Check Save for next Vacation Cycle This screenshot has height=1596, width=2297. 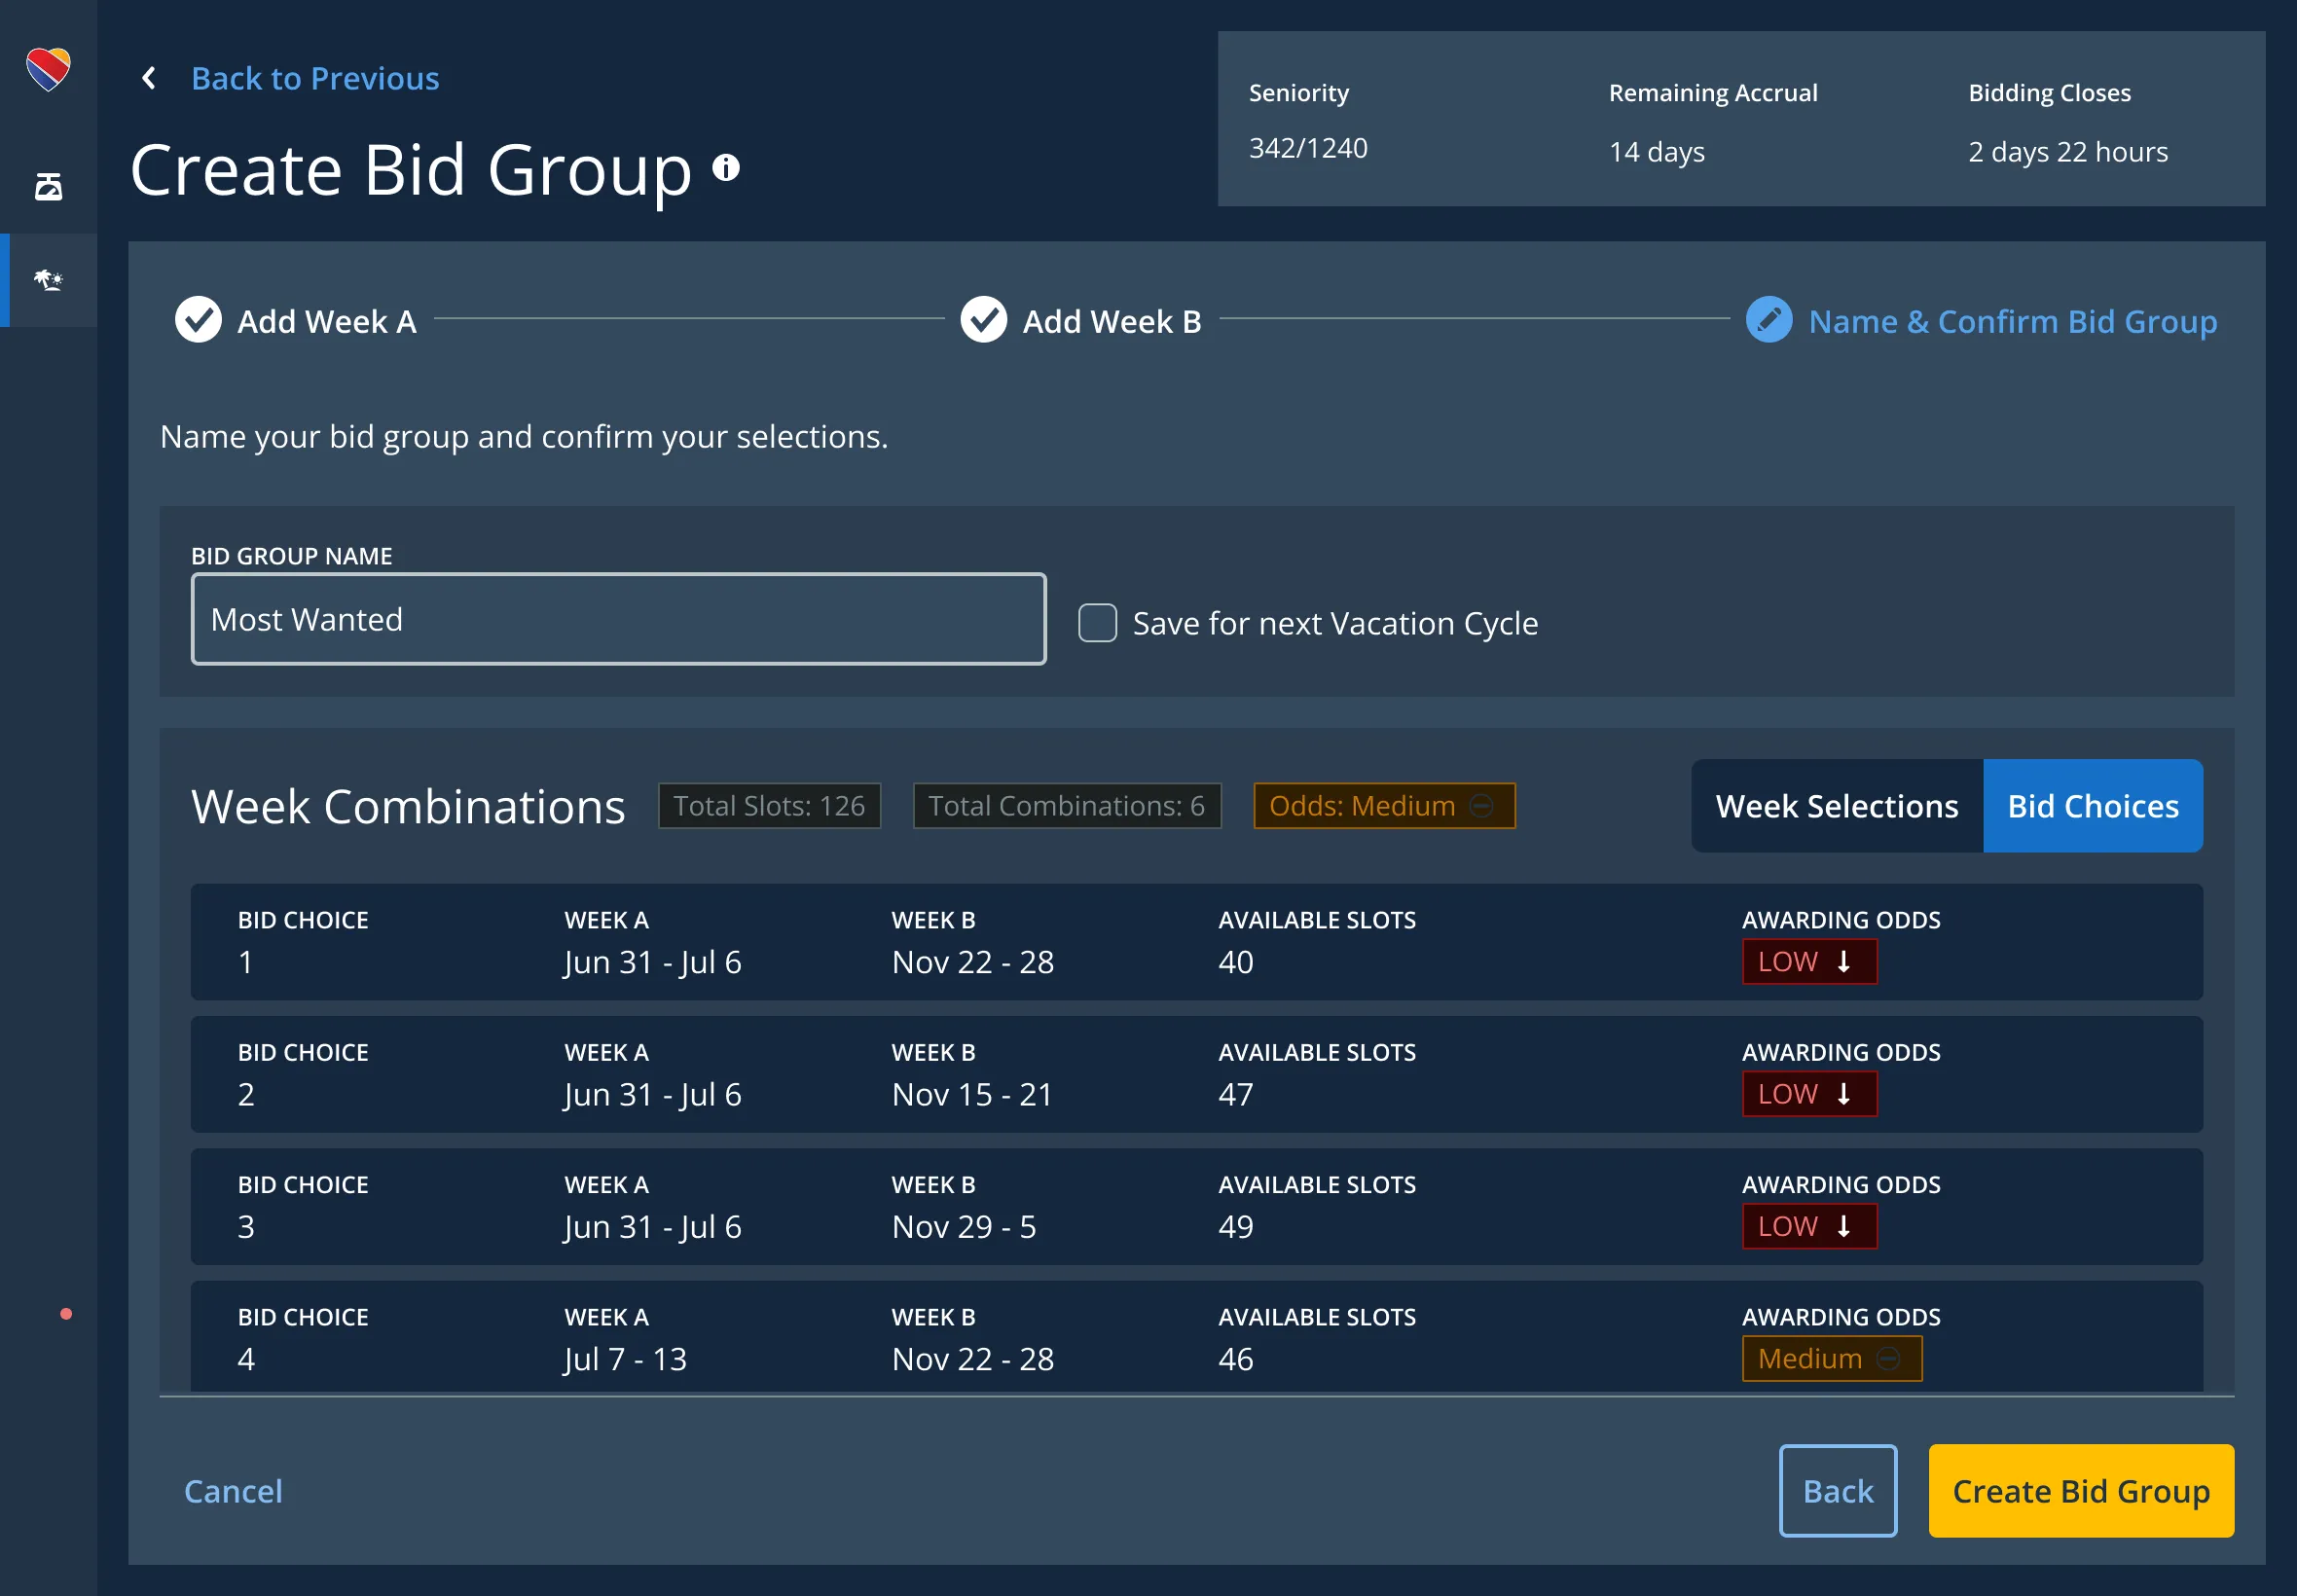(x=1098, y=623)
